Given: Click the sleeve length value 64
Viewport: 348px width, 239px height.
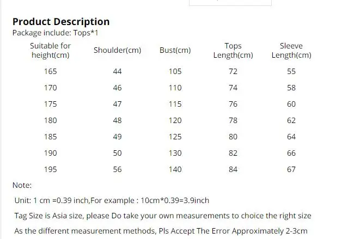Looking at the screenshot, I should [x=291, y=137].
